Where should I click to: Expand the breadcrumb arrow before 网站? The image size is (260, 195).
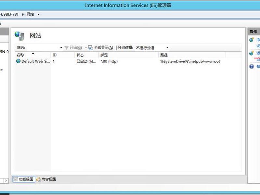coord(23,14)
